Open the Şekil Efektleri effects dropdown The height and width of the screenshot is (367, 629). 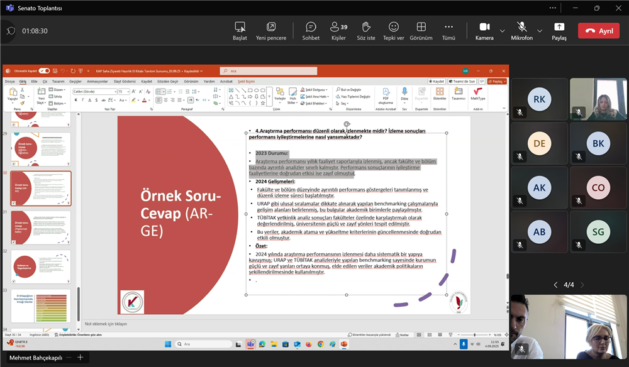pos(314,103)
